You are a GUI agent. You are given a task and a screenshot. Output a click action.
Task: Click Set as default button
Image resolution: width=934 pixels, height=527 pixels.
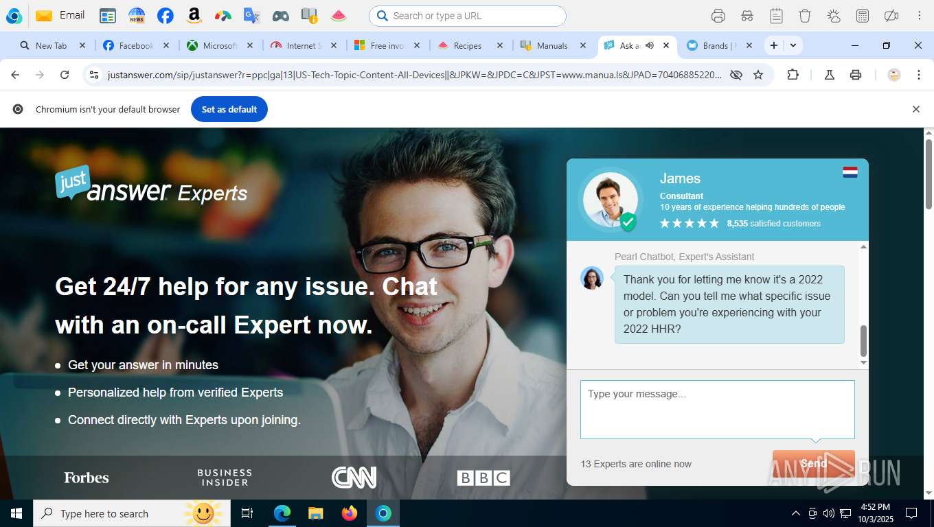(229, 109)
